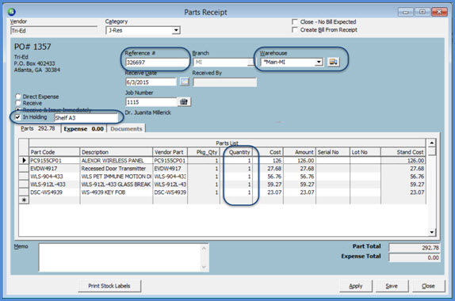The width and height of the screenshot is (455, 301).
Task: Click the application logo in title bar
Action: (x=12, y=12)
